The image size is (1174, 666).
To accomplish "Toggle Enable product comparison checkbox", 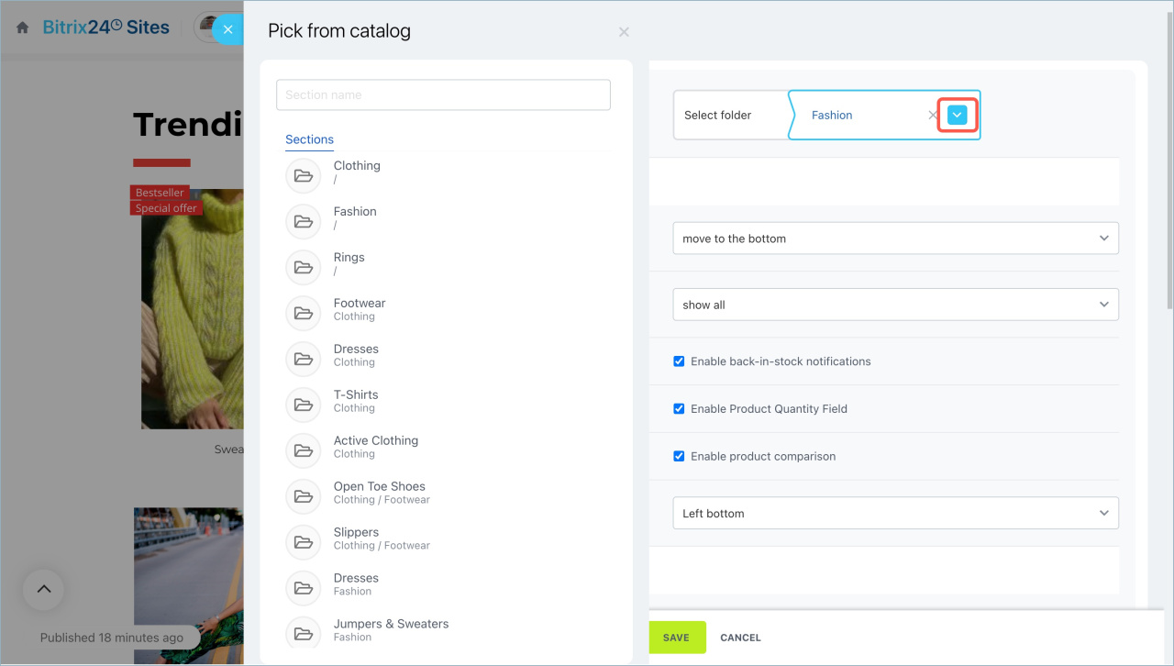I will (x=679, y=457).
